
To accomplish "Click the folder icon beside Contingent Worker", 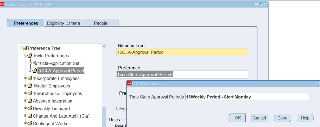I will click(x=30, y=124).
